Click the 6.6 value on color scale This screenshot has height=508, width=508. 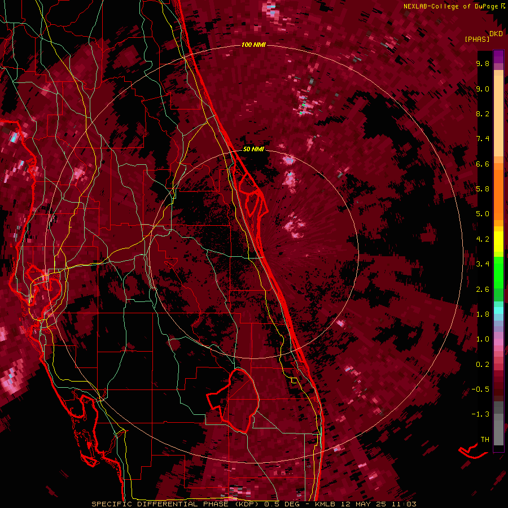[483, 164]
